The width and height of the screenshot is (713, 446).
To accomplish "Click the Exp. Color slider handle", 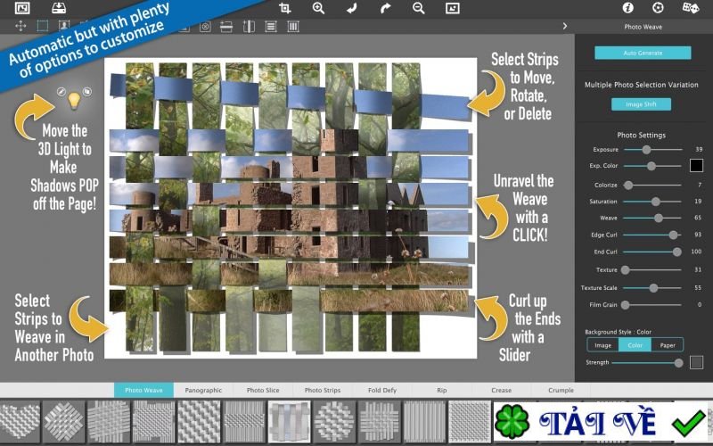I will (652, 166).
